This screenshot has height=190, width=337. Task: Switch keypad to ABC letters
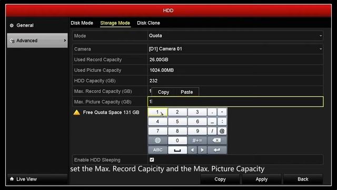(157, 150)
